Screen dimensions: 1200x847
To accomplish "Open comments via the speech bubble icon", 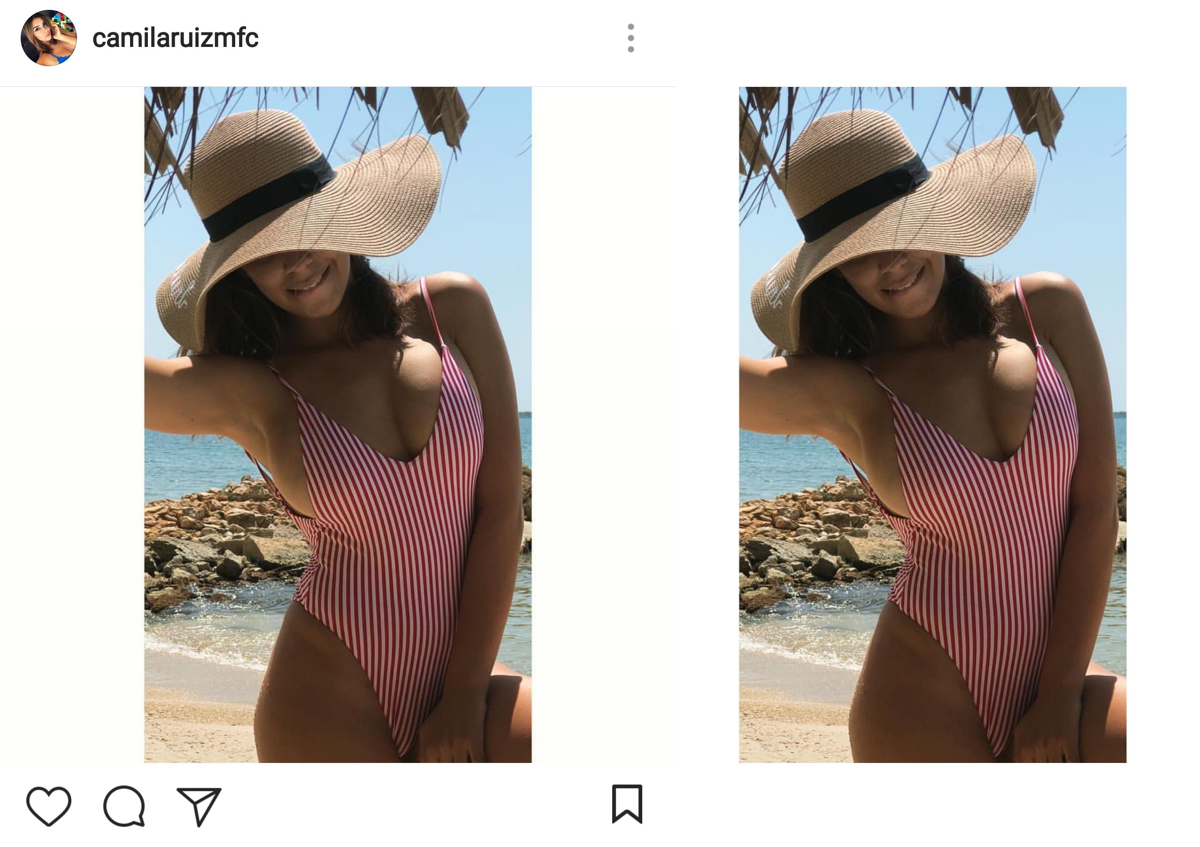I will coord(124,806).
